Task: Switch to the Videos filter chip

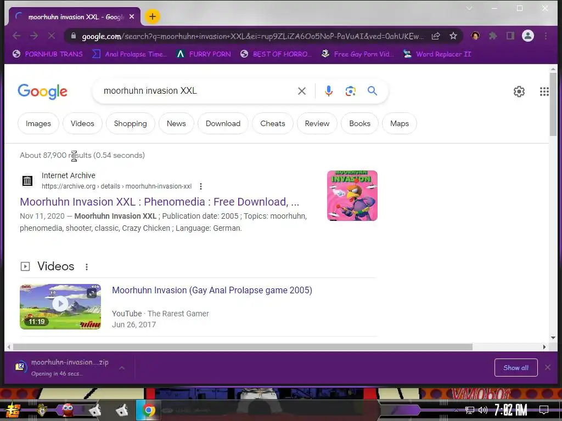Action: pyautogui.click(x=82, y=123)
